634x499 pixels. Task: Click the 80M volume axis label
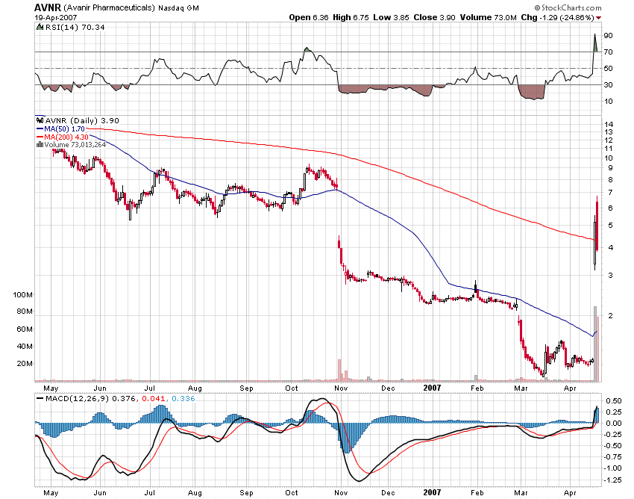tap(25, 312)
